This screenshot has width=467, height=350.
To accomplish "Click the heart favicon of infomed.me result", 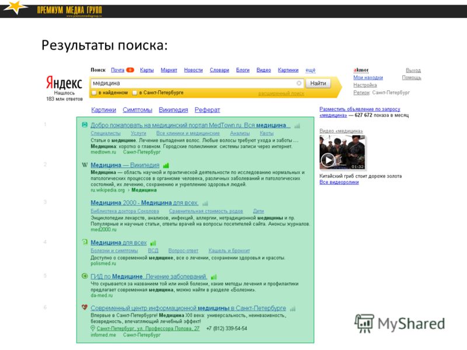I will tap(85, 307).
